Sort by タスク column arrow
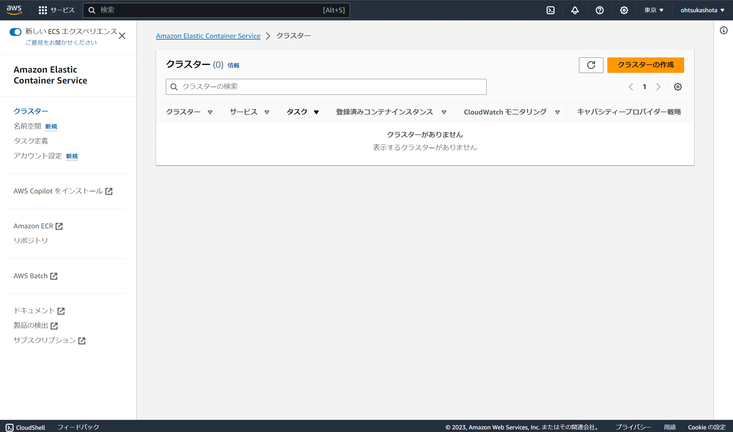Viewport: 733px width, 432px height. click(x=316, y=112)
